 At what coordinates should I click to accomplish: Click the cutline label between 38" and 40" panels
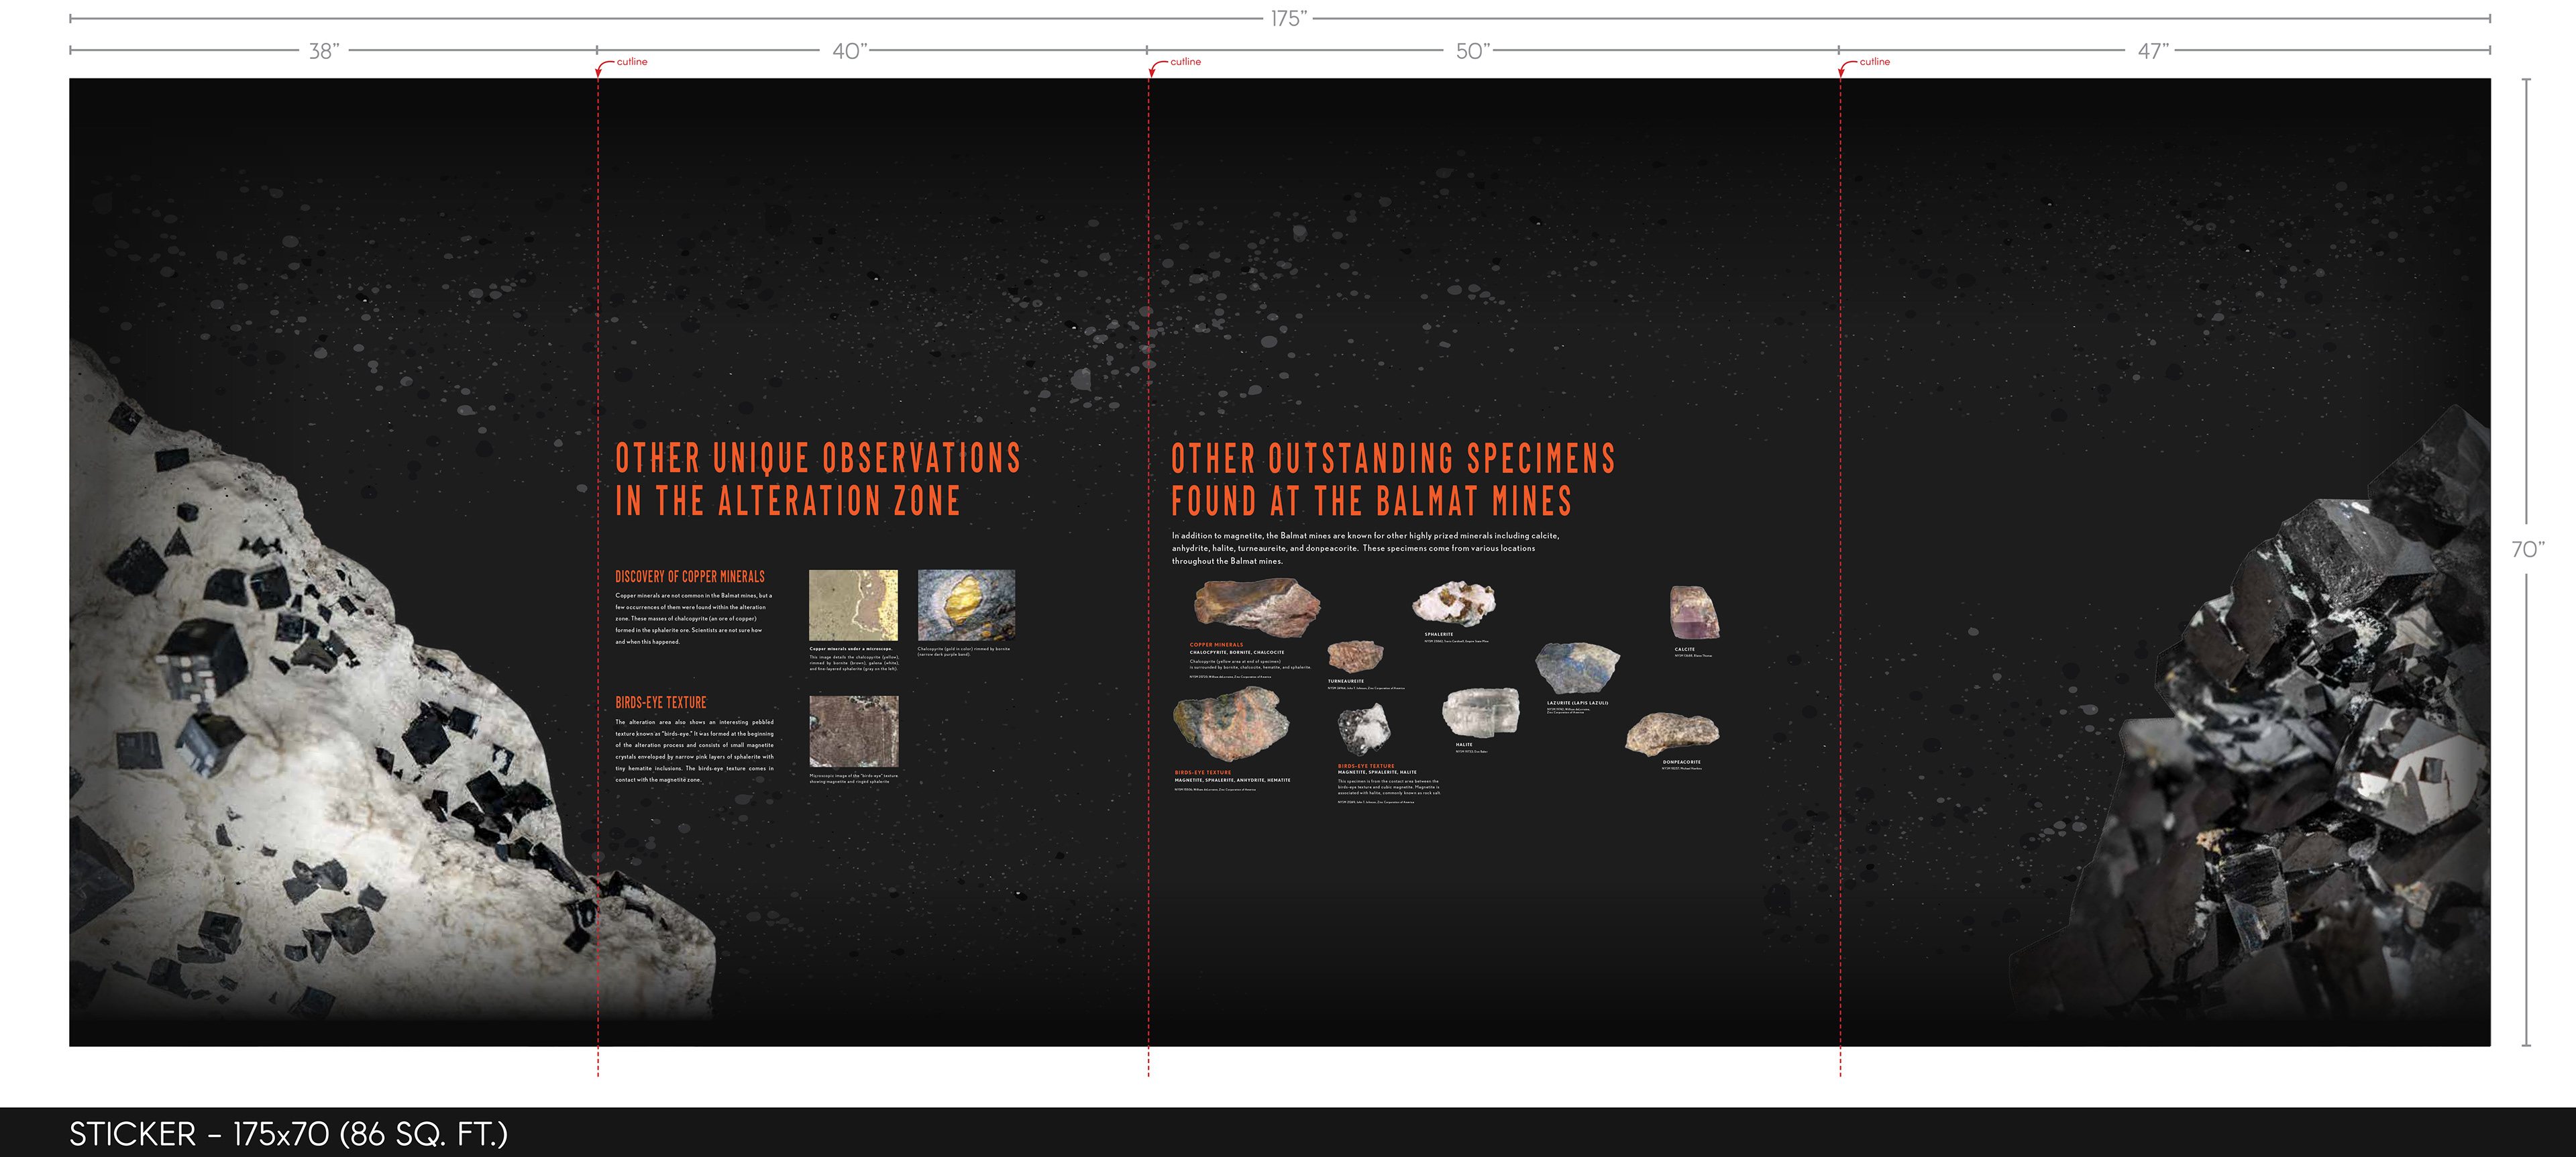click(632, 62)
